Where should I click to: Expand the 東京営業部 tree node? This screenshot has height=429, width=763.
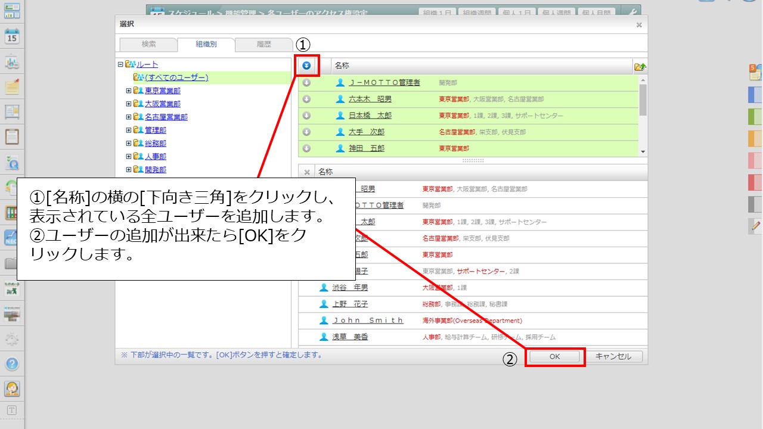click(129, 91)
